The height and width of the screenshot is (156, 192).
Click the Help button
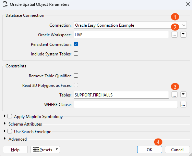[15, 149]
